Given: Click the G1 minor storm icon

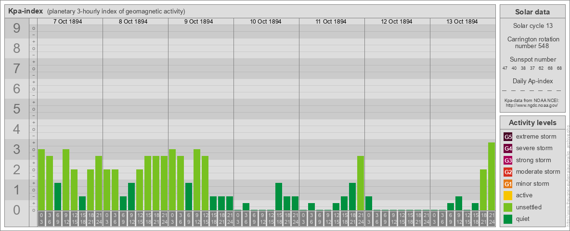Looking at the screenshot, I should [508, 184].
